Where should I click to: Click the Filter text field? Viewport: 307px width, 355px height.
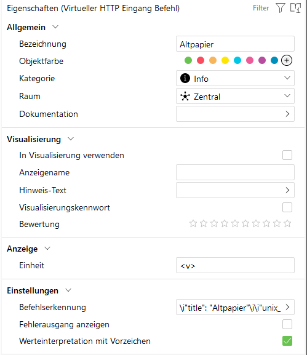[261, 8]
